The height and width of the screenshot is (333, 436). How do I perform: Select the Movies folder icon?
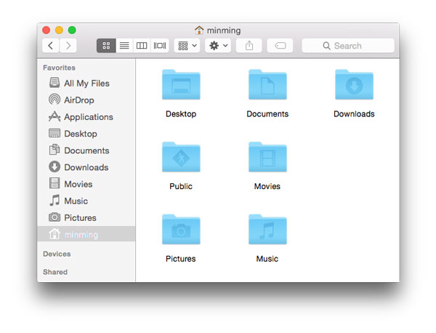click(267, 157)
